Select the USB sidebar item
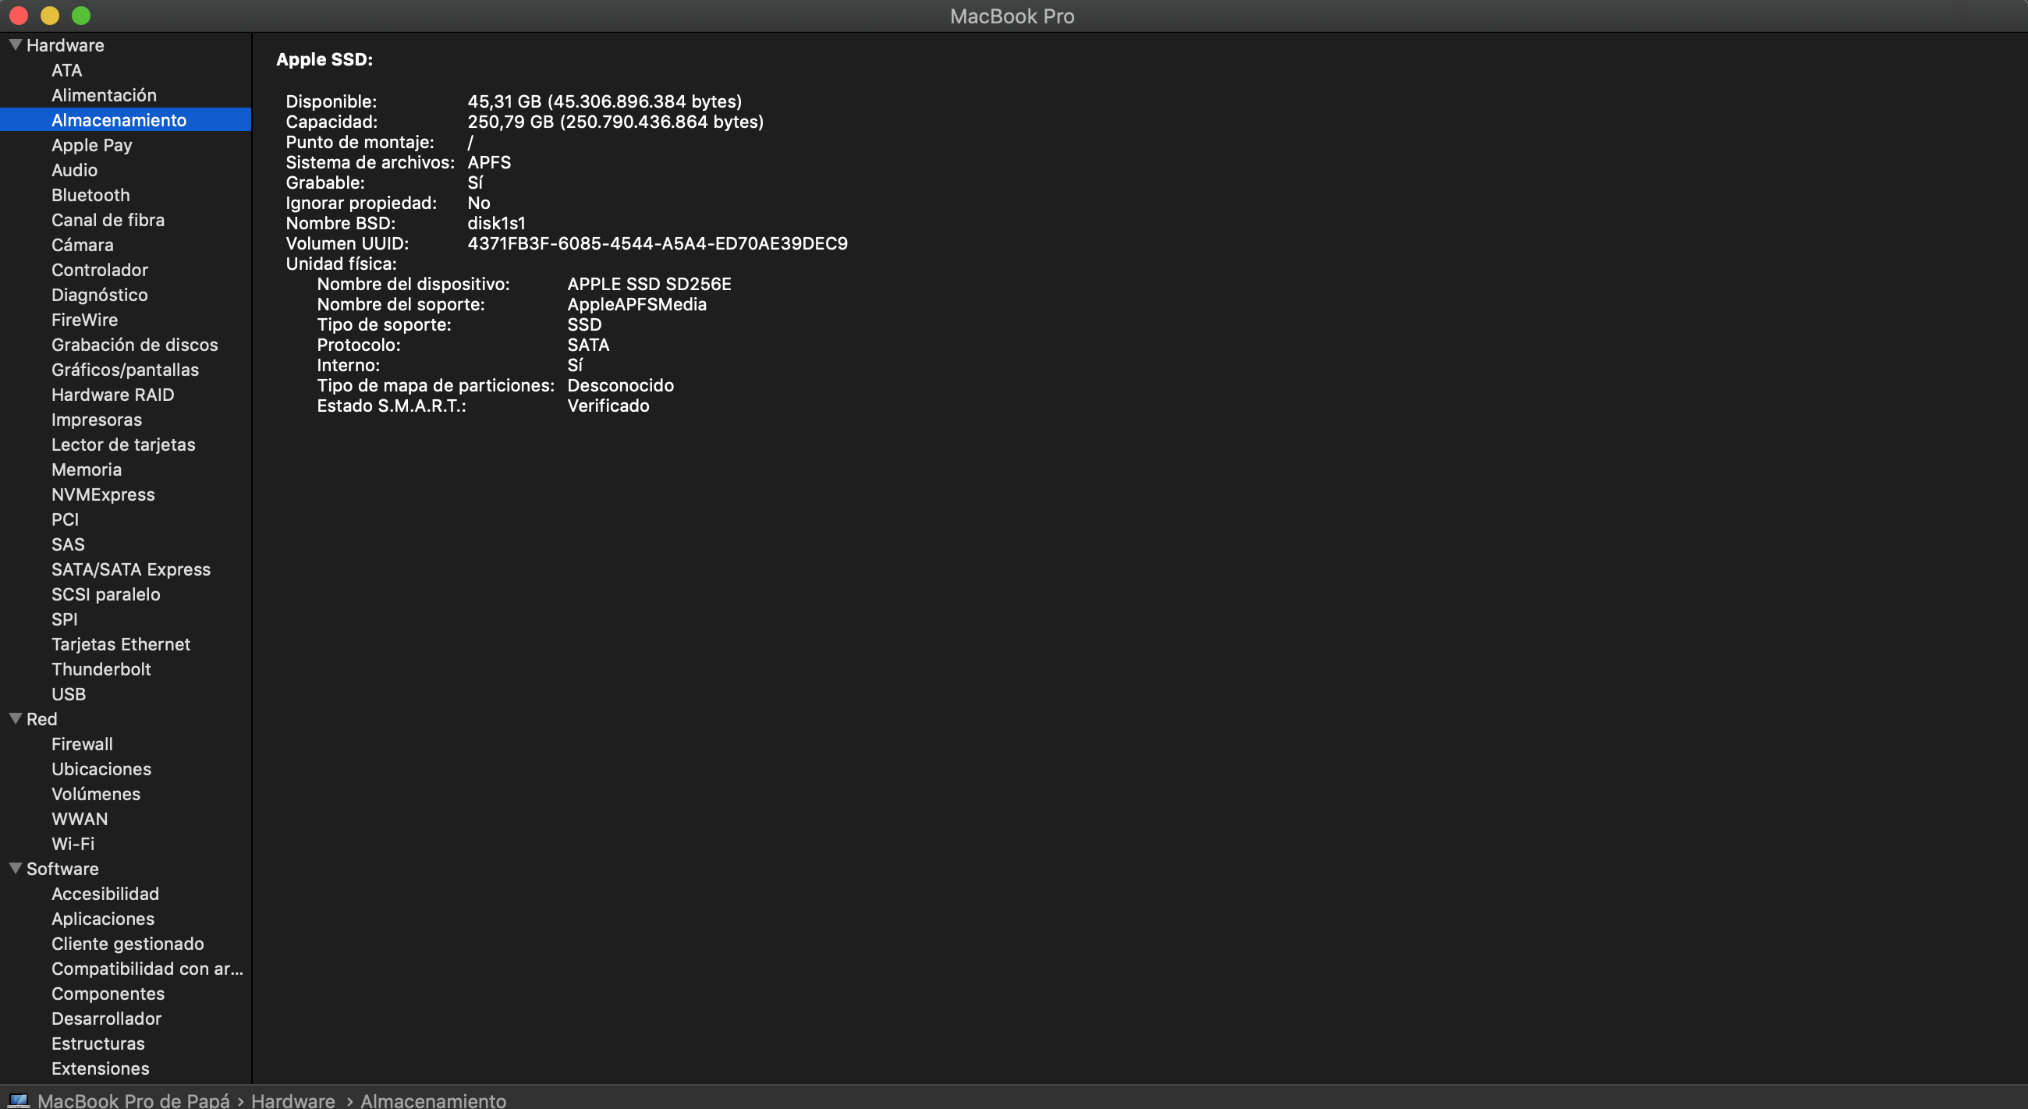Image resolution: width=2028 pixels, height=1109 pixels. click(x=69, y=694)
